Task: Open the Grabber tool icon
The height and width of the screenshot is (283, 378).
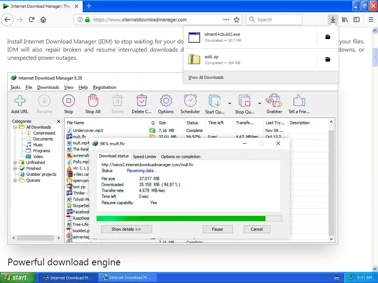Action: [x=274, y=101]
